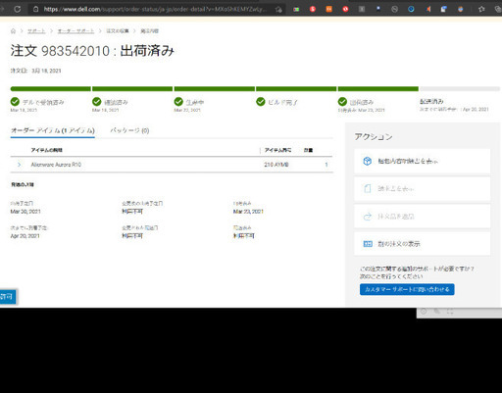Click the ビルド完了 step label
The height and width of the screenshot is (393, 502).
pos(282,102)
